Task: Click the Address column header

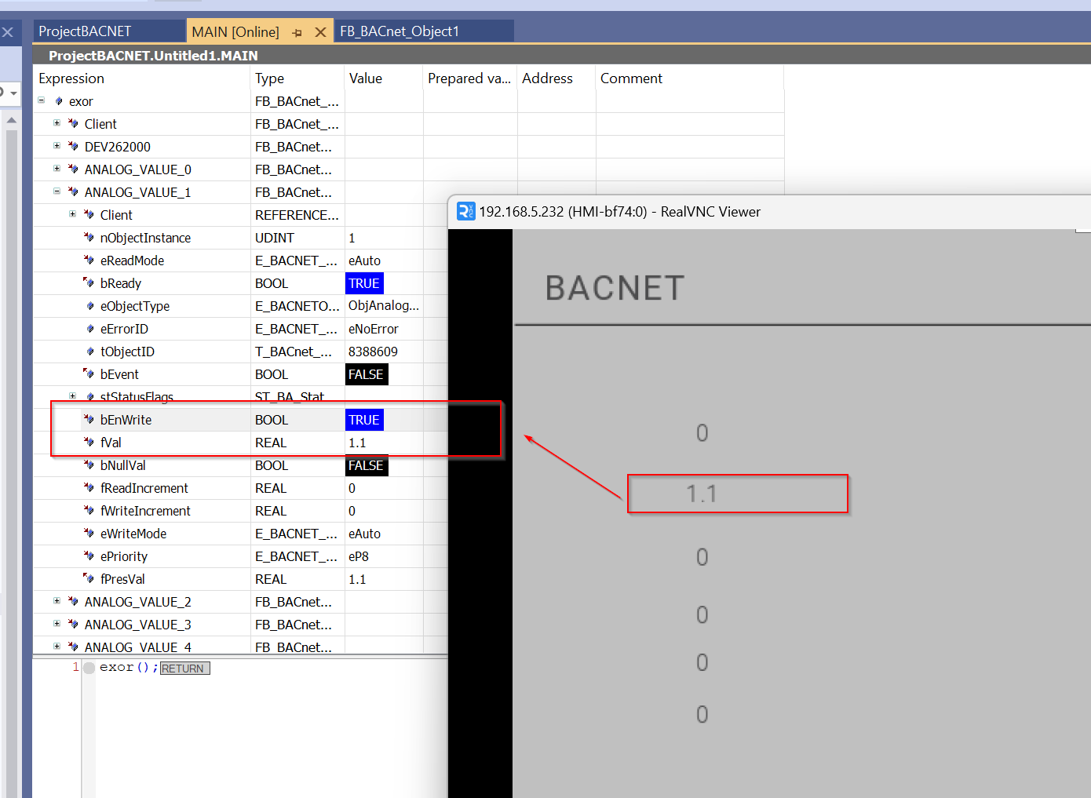Action: [x=556, y=78]
